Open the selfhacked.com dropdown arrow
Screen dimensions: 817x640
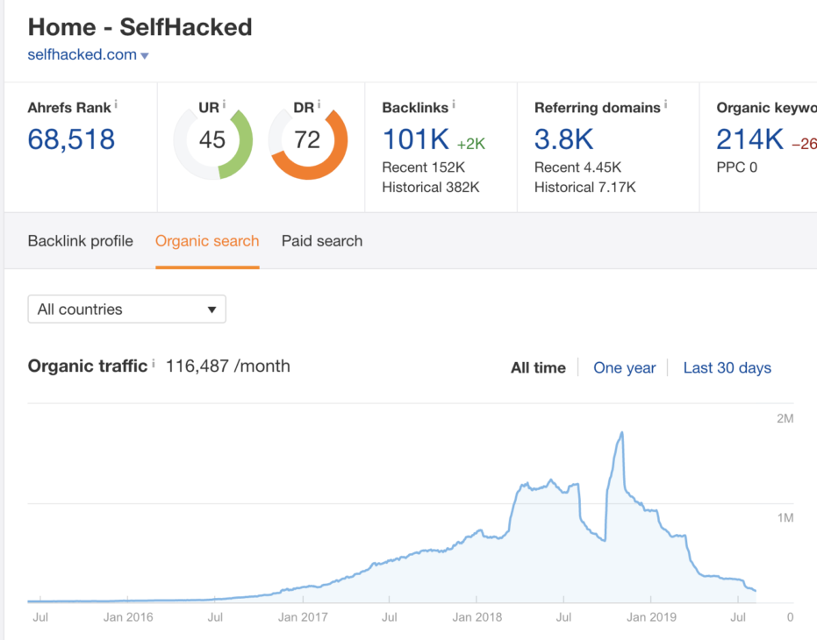[145, 56]
